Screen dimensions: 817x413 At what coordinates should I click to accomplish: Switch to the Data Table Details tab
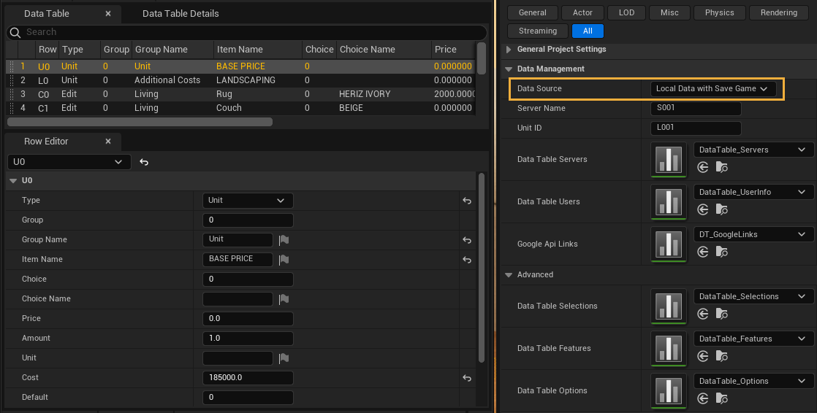[x=180, y=14]
